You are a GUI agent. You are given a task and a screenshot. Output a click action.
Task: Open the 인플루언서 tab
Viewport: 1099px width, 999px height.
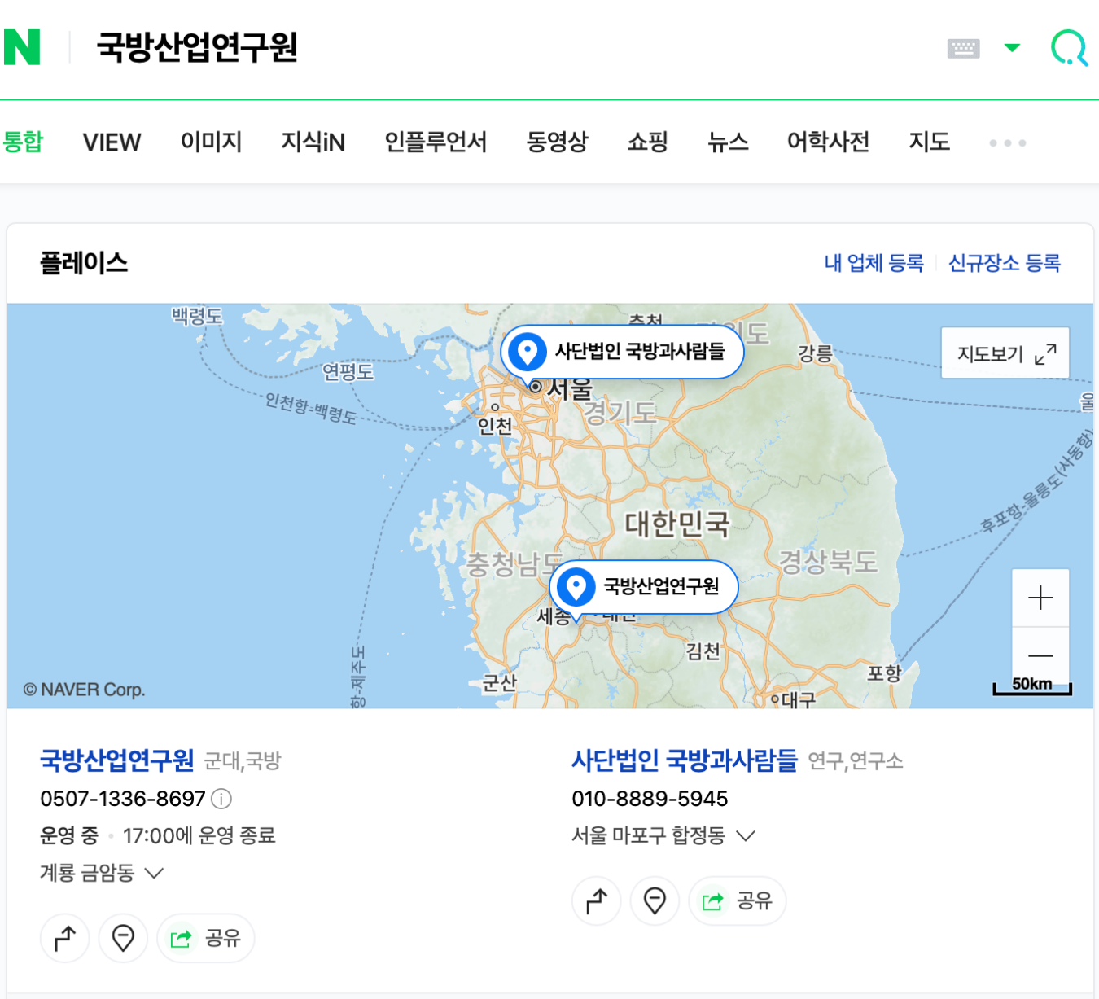pyautogui.click(x=436, y=142)
